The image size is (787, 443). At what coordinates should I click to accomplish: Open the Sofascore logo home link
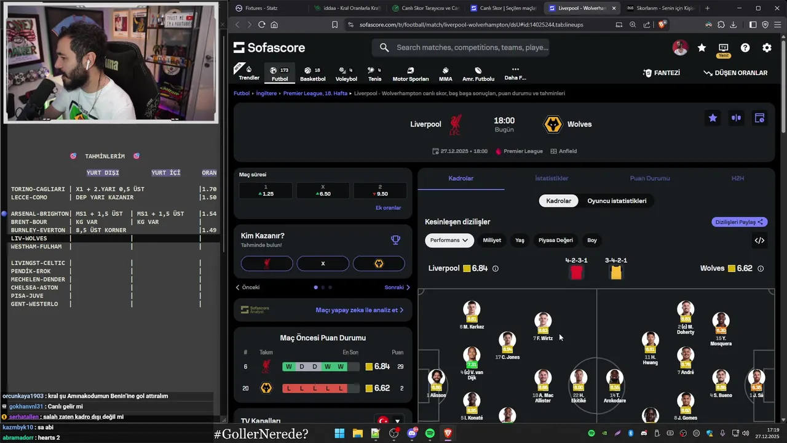coord(269,47)
